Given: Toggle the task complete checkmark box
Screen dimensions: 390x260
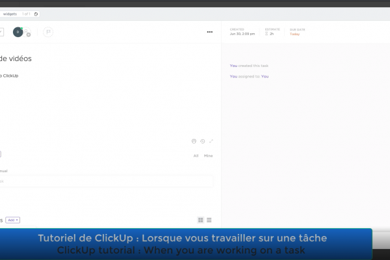Looking at the screenshot, I should pyautogui.click(x=1, y=32).
